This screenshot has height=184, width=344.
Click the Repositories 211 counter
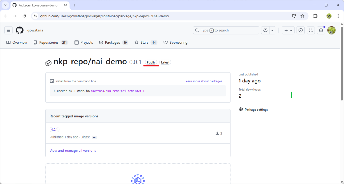[x=64, y=43]
